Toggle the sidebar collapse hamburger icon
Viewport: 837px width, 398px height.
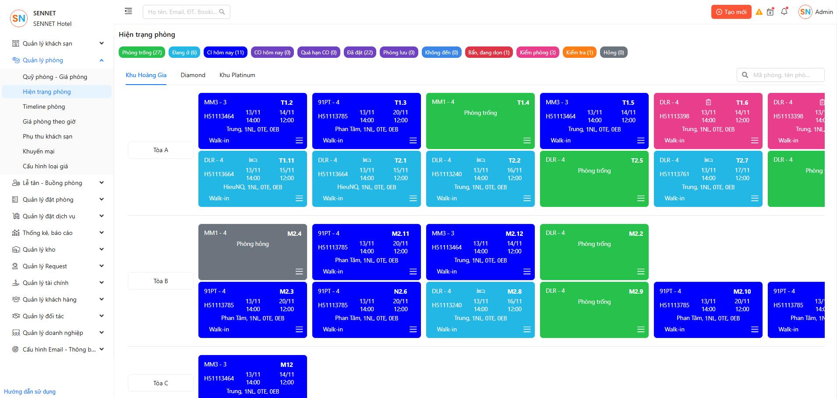click(128, 11)
